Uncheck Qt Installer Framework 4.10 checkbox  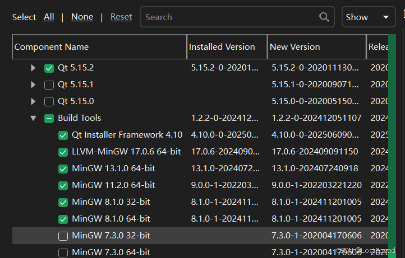63,135
